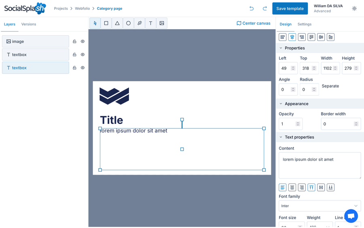The height and width of the screenshot is (228, 364).
Task: Hide the image layer with eye icon
Action: point(83,41)
